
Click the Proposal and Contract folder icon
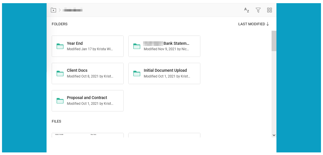(x=60, y=101)
